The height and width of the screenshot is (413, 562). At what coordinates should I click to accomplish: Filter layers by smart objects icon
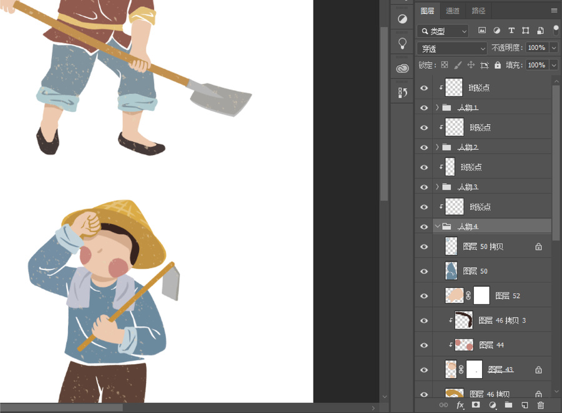(541, 31)
